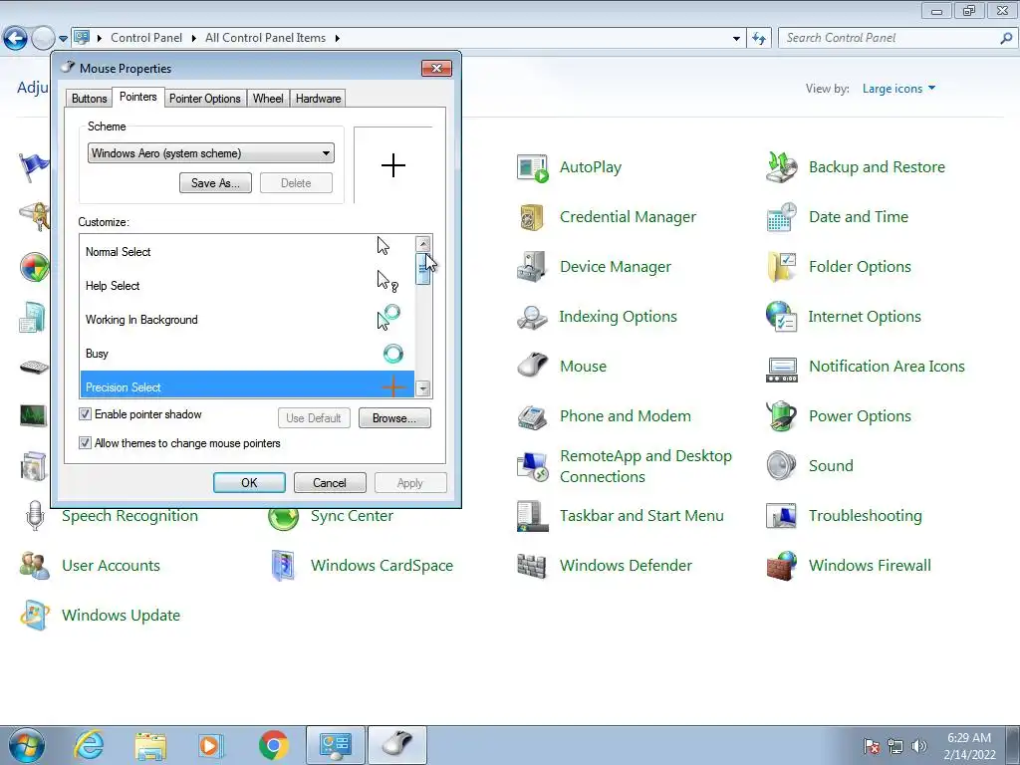Image resolution: width=1020 pixels, height=765 pixels.
Task: Switch to the Pointer Options tab
Action: 205,99
